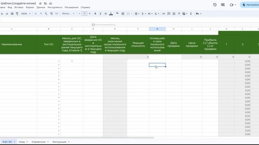Format the cell as percent

pos(41,14)
